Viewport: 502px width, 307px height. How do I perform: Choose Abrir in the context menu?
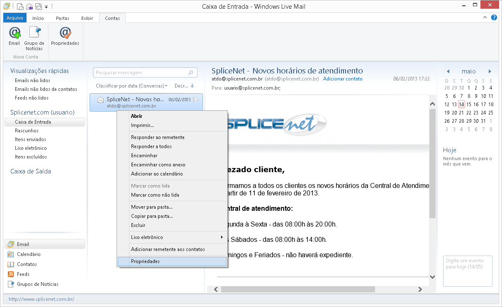pyautogui.click(x=173, y=116)
